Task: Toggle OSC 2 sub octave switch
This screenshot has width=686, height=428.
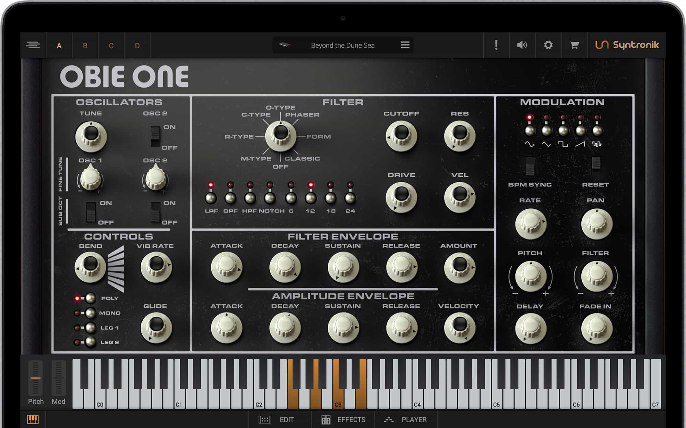Action: tap(155, 212)
